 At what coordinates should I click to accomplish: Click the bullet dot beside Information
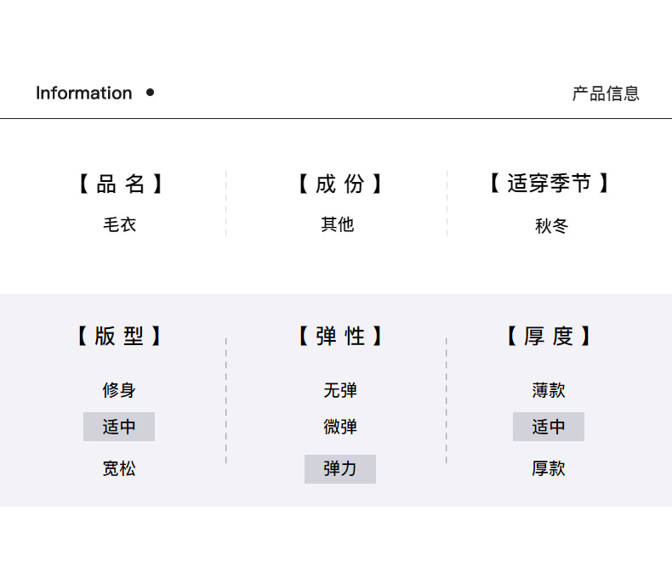pyautogui.click(x=150, y=92)
